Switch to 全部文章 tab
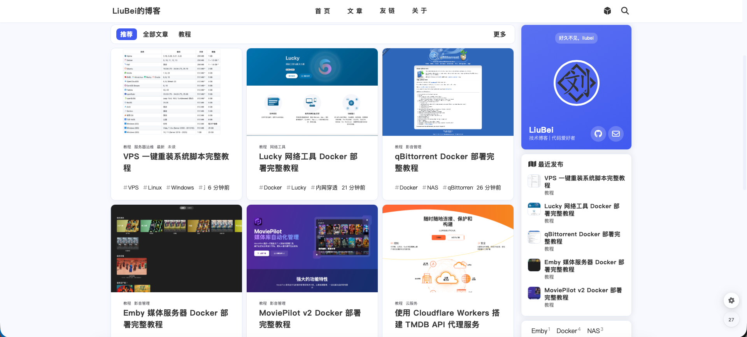Image resolution: width=747 pixels, height=337 pixels. click(156, 34)
